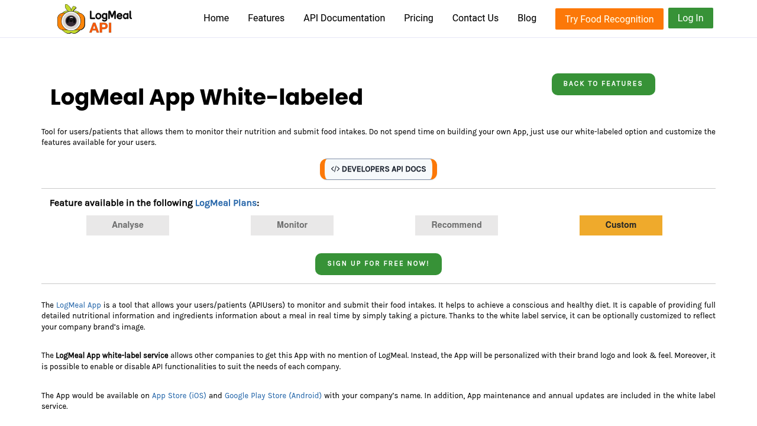The width and height of the screenshot is (757, 426).
Task: Open the Contact Us page
Action: point(475,18)
